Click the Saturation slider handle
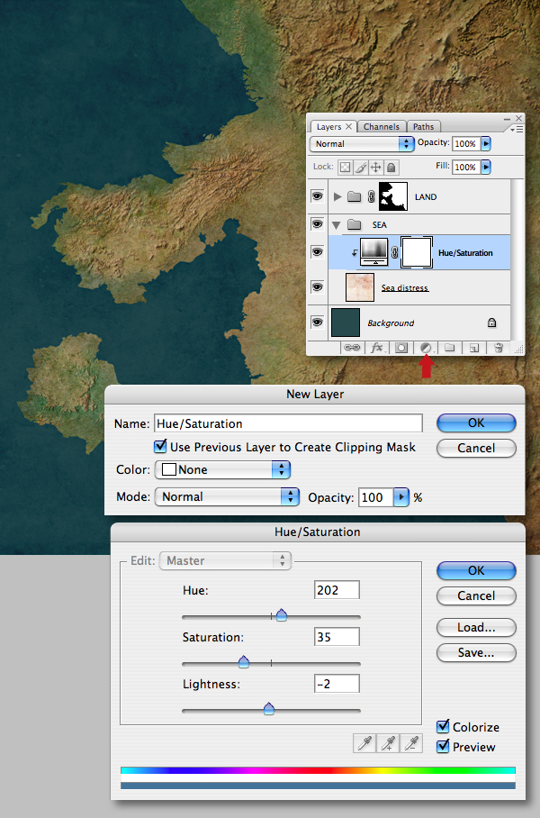This screenshot has width=540, height=818. click(x=243, y=662)
